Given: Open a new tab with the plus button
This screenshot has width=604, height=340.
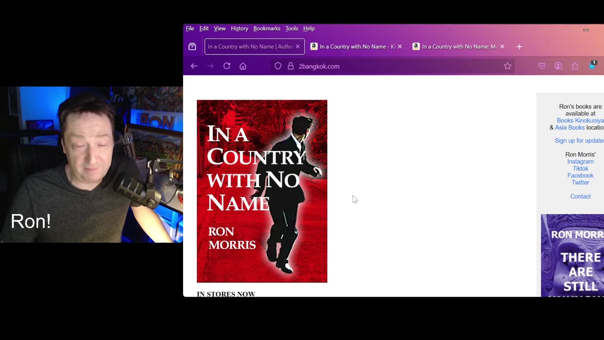Looking at the screenshot, I should 519,47.
